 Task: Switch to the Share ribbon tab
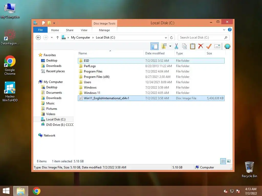point(70,30)
